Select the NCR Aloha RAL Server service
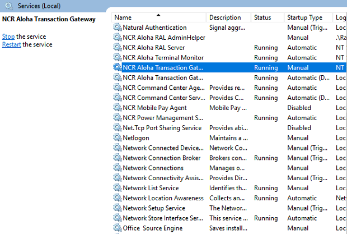347x234 pixels. pos(153,48)
